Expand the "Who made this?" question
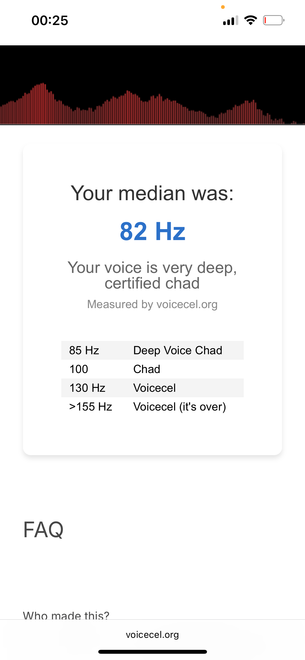The height and width of the screenshot is (660, 305). (66, 615)
